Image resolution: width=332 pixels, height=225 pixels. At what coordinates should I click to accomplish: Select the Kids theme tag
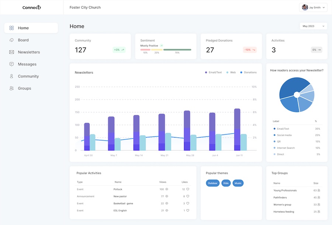click(226, 183)
